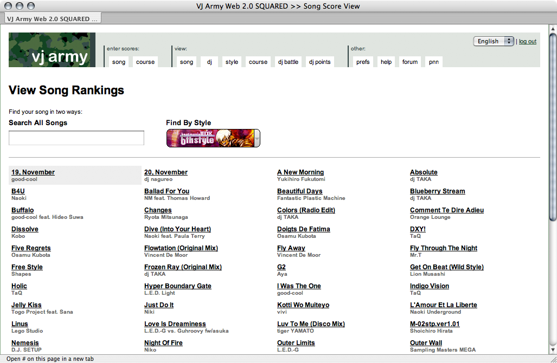Click the vj army camouflage logo
The image size is (557, 363).
pos(52,50)
